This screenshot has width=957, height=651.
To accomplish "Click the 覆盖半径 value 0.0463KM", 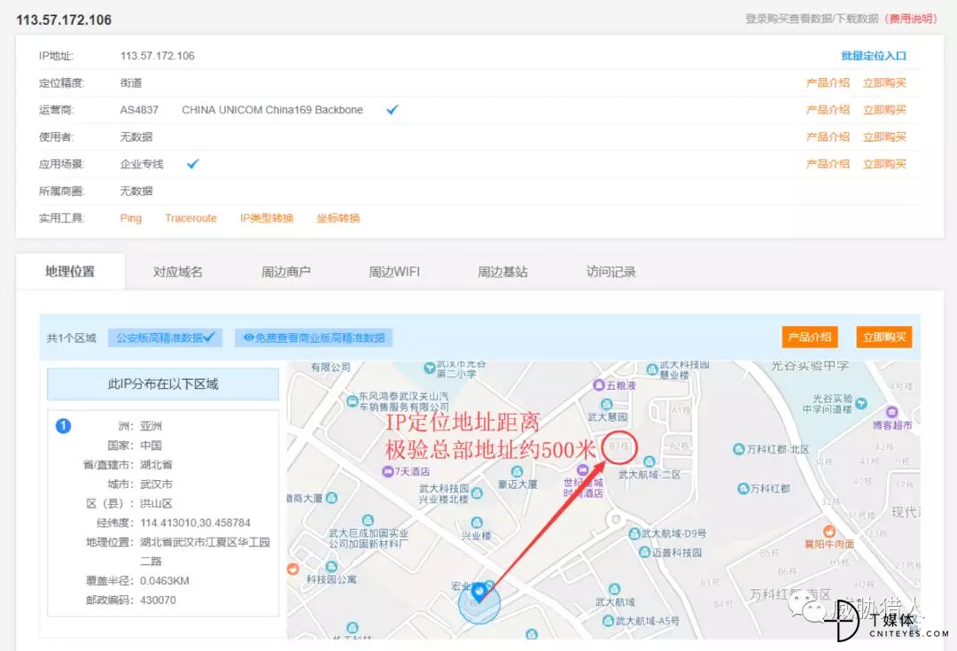I will [165, 580].
